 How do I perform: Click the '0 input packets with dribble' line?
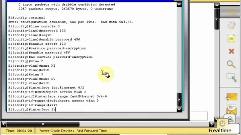pyautogui.click(x=67, y=4)
